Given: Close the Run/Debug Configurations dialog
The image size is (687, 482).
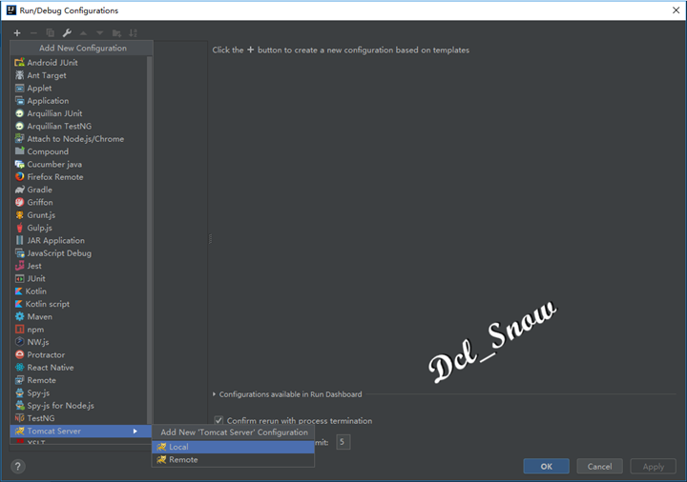Looking at the screenshot, I should [x=677, y=10].
